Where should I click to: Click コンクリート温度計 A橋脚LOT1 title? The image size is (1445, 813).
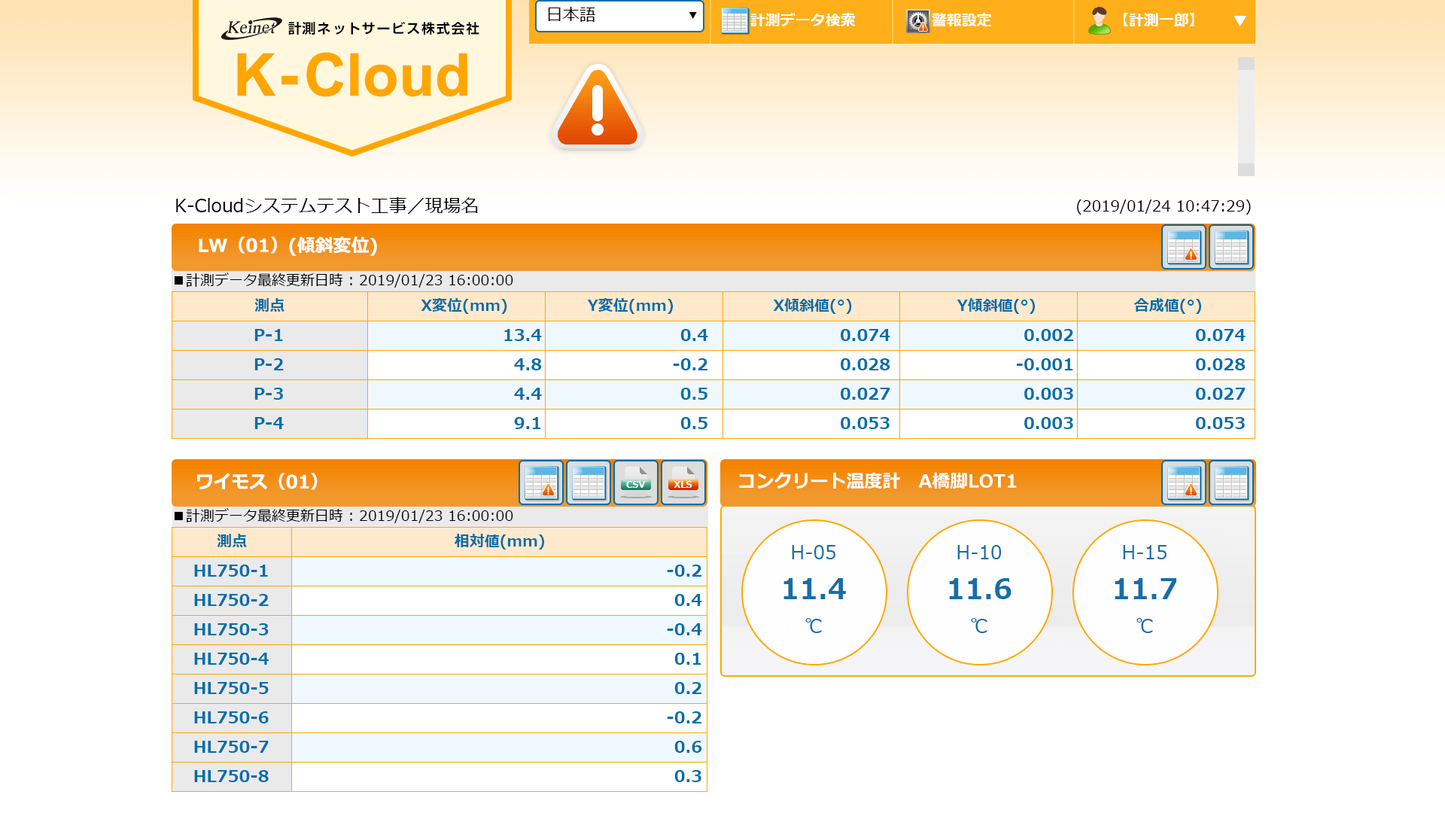[877, 482]
